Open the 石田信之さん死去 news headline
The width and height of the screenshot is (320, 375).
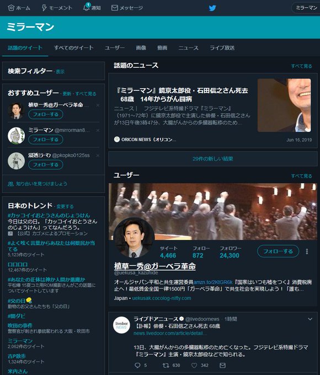[182, 95]
